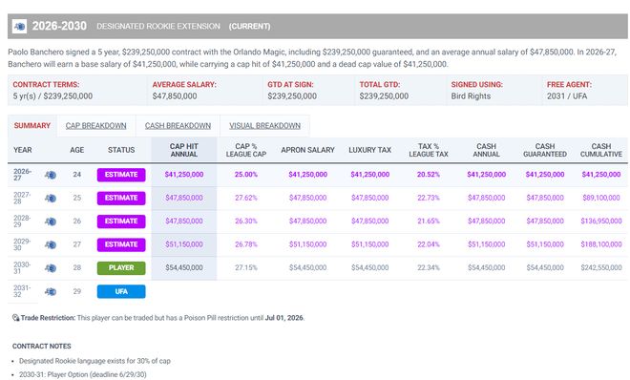Click the 22.04% league tax value
The width and height of the screenshot is (630, 380).
(x=429, y=244)
